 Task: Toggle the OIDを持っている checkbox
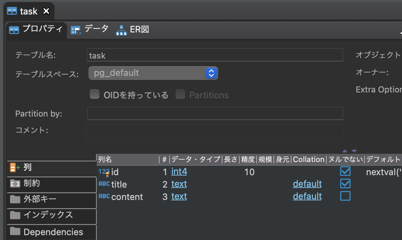pos(95,95)
